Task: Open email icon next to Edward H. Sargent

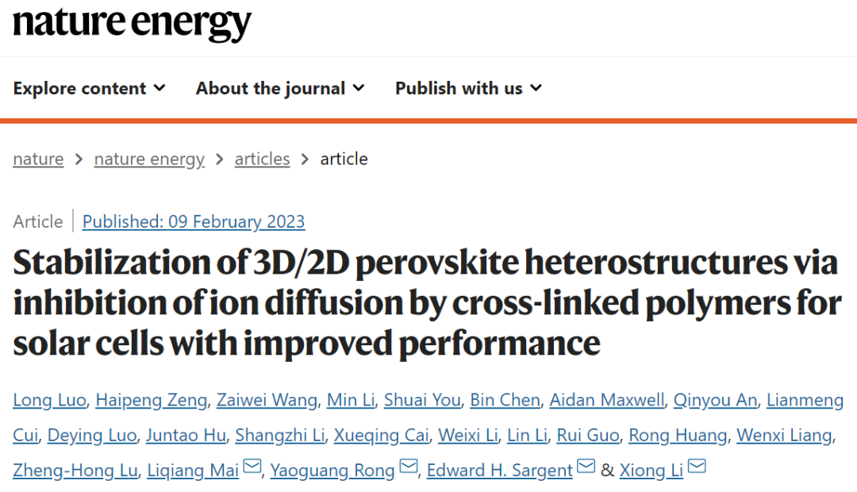Action: (586, 467)
